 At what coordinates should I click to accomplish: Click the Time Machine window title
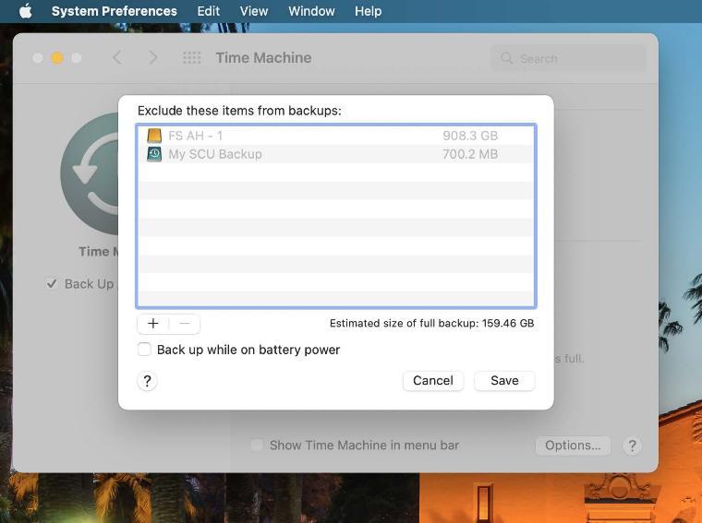(x=263, y=58)
